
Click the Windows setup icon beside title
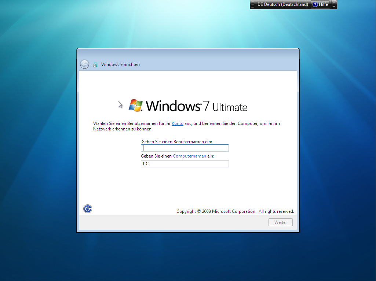coord(95,65)
